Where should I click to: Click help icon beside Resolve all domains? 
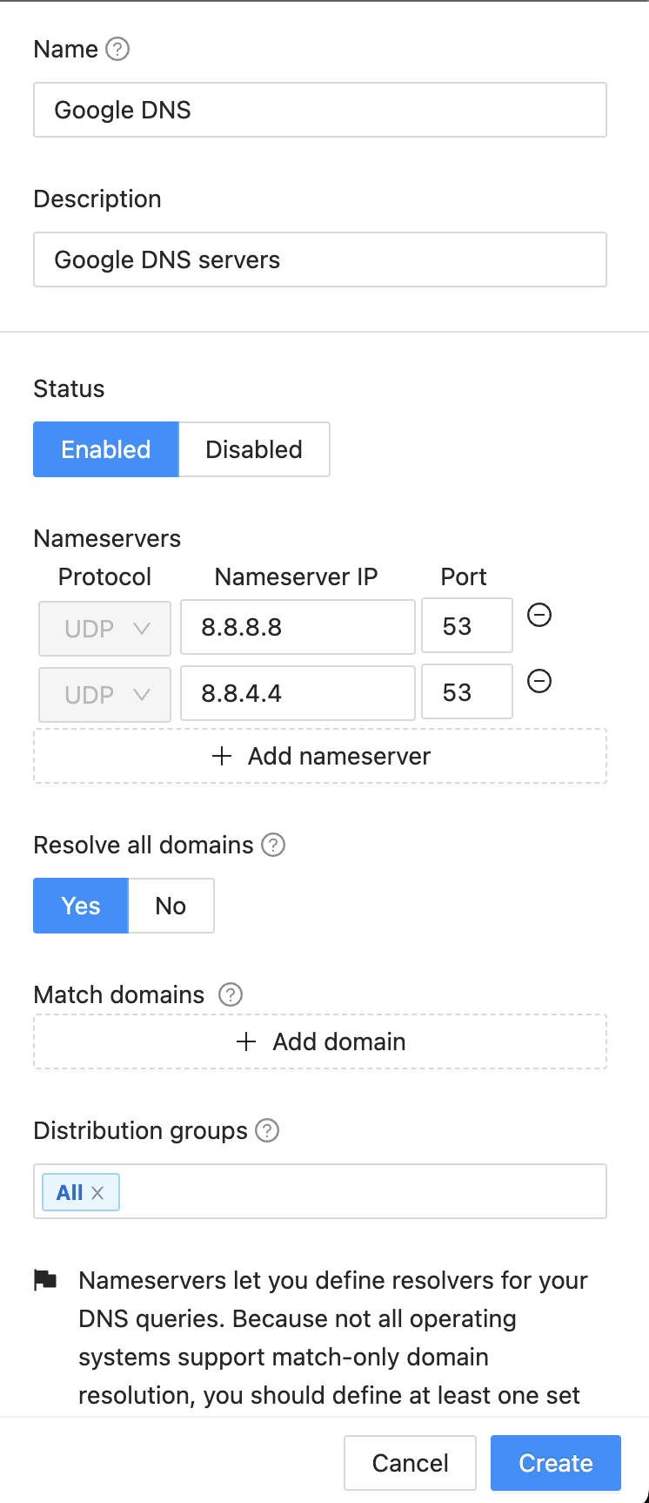pos(273,845)
